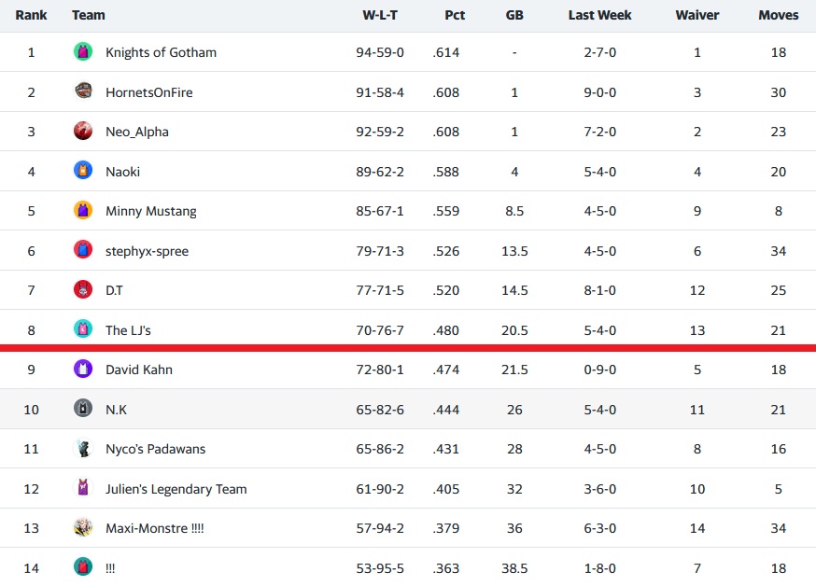This screenshot has height=586, width=816.
Task: Sort standings by Rank column header
Action: point(31,15)
